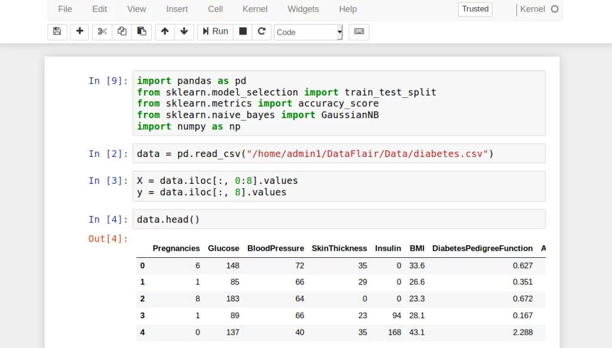Open the Cell menu
The width and height of the screenshot is (612, 348).
pyautogui.click(x=215, y=9)
